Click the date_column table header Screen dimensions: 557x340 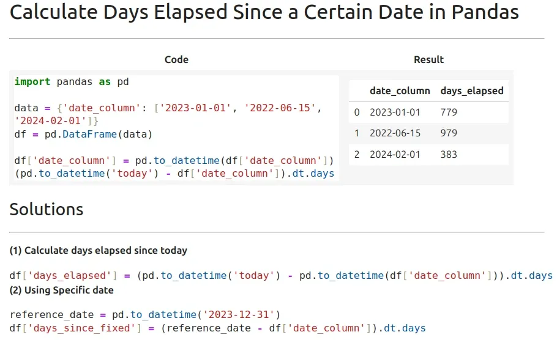(400, 91)
